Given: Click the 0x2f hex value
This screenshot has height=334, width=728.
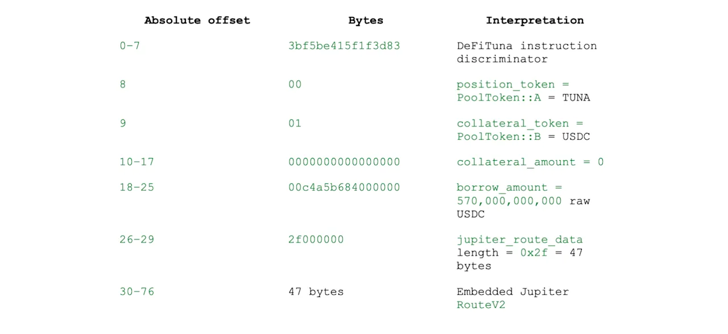Looking at the screenshot, I should click(533, 253).
